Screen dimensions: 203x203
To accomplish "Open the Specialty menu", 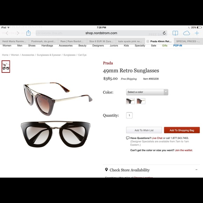I will 140,45.
